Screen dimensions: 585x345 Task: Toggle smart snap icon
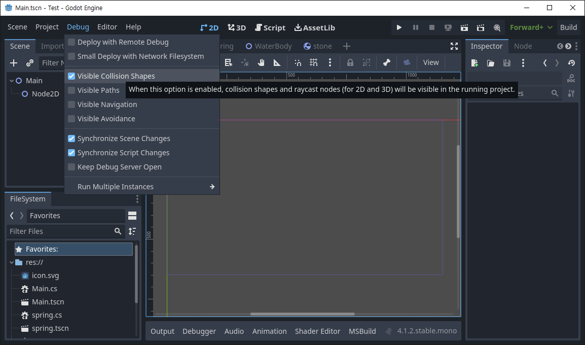point(298,62)
